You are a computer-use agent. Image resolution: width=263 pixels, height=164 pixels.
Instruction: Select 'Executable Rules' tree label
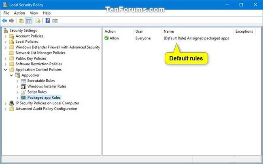click(x=41, y=81)
